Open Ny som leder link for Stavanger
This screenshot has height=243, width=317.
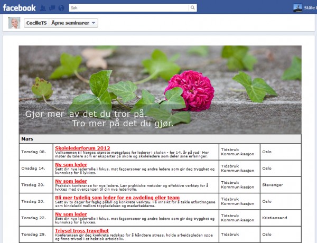point(71,181)
